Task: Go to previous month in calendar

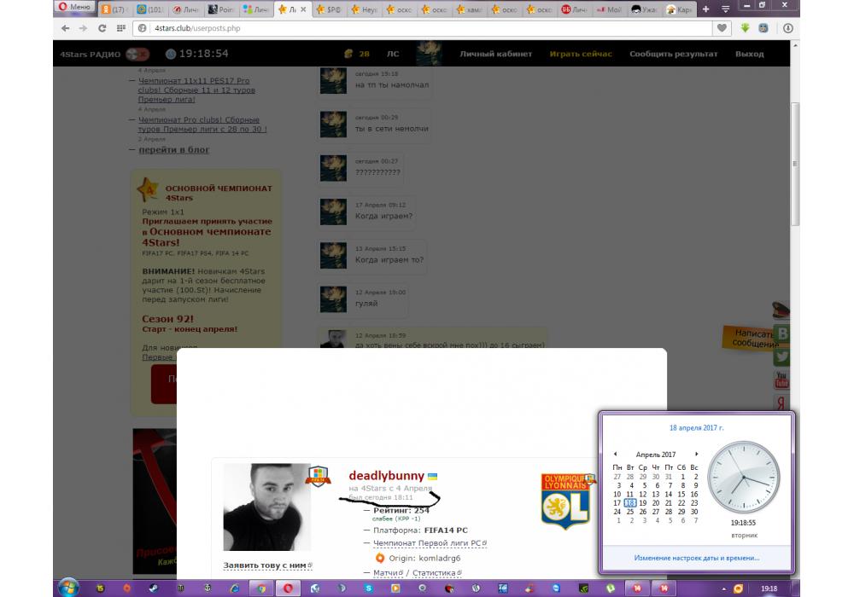Action: point(616,454)
